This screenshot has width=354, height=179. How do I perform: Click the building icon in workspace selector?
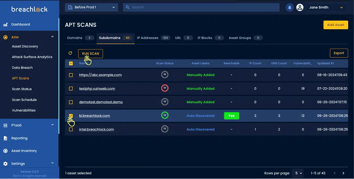coord(70,7)
